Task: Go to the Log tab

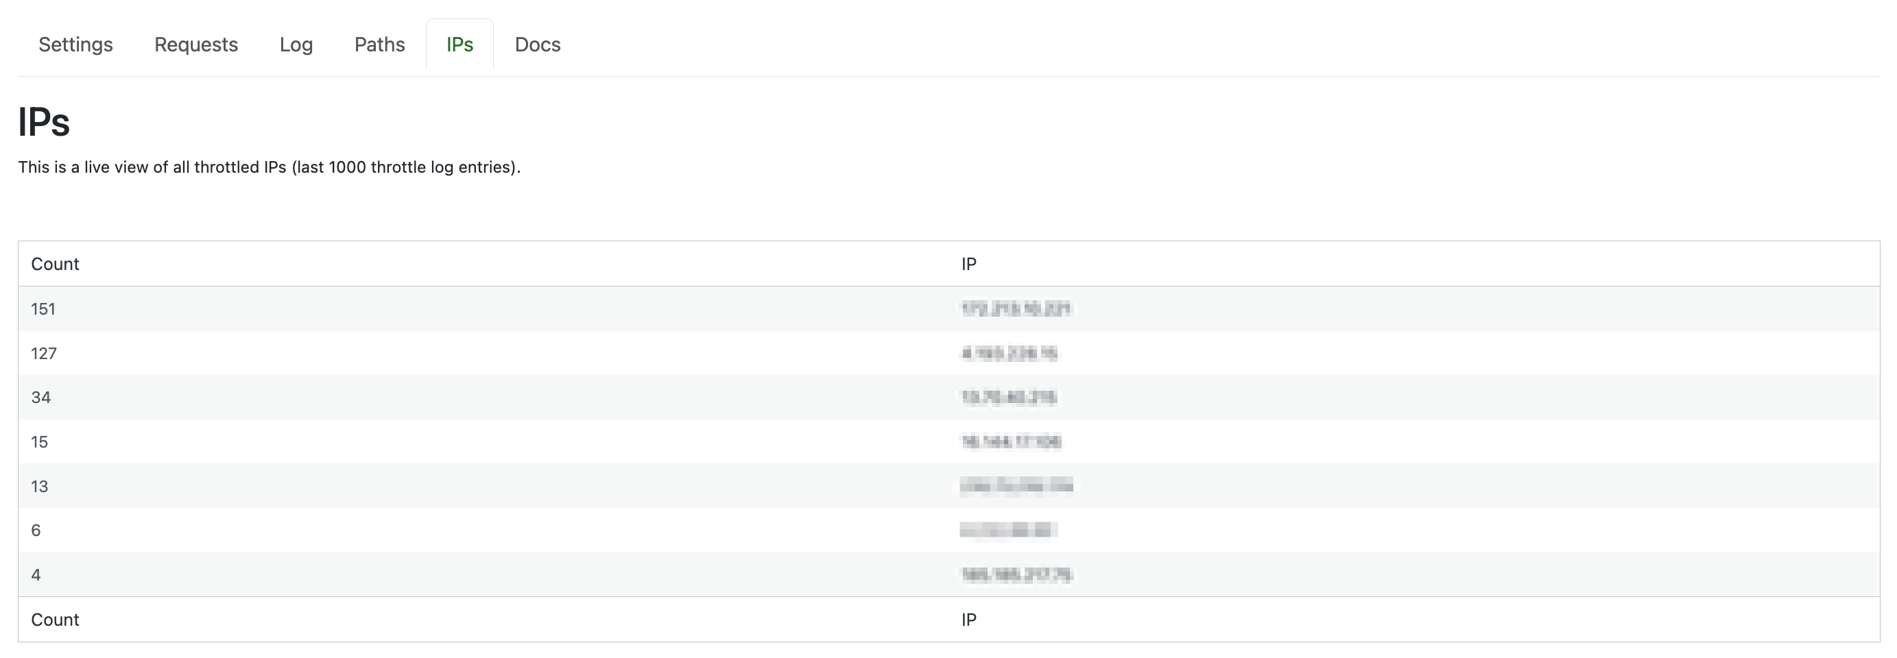Action: point(296,45)
